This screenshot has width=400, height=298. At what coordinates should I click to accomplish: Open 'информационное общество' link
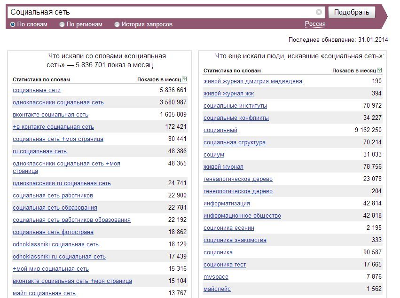click(x=242, y=216)
